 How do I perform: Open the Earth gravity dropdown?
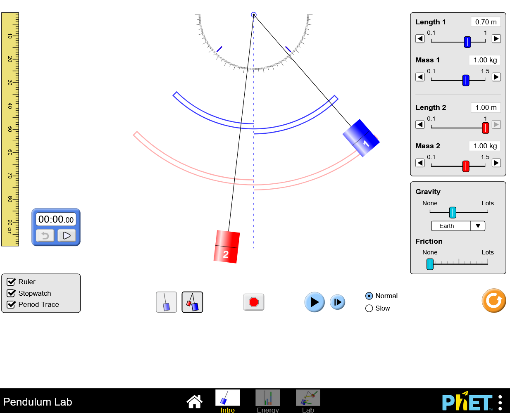click(x=458, y=226)
